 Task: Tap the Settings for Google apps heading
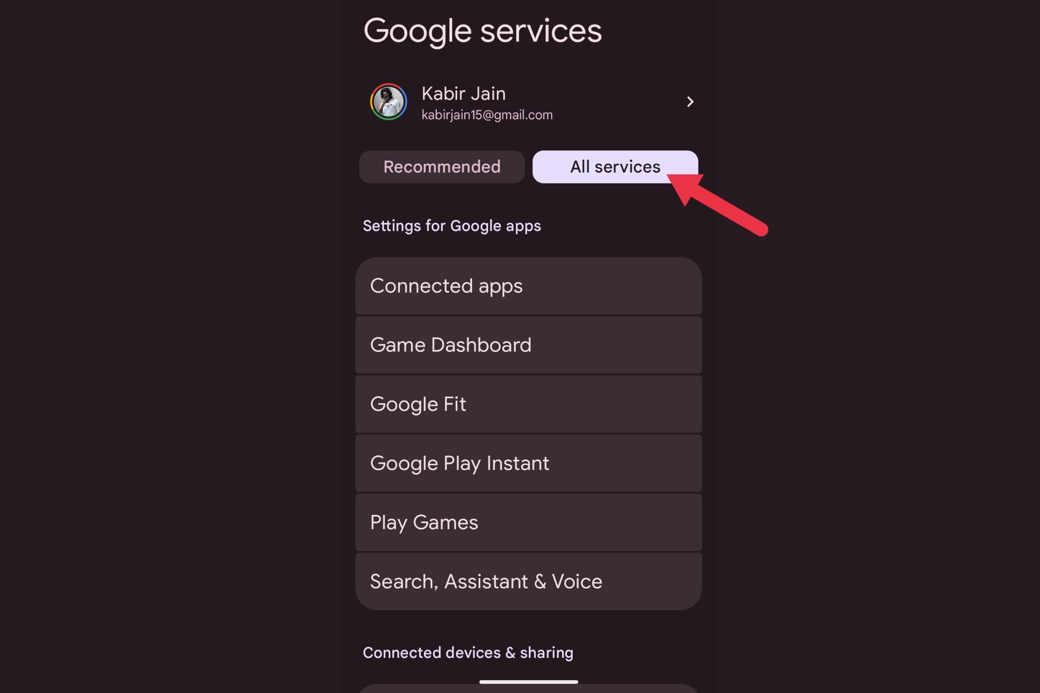click(452, 226)
